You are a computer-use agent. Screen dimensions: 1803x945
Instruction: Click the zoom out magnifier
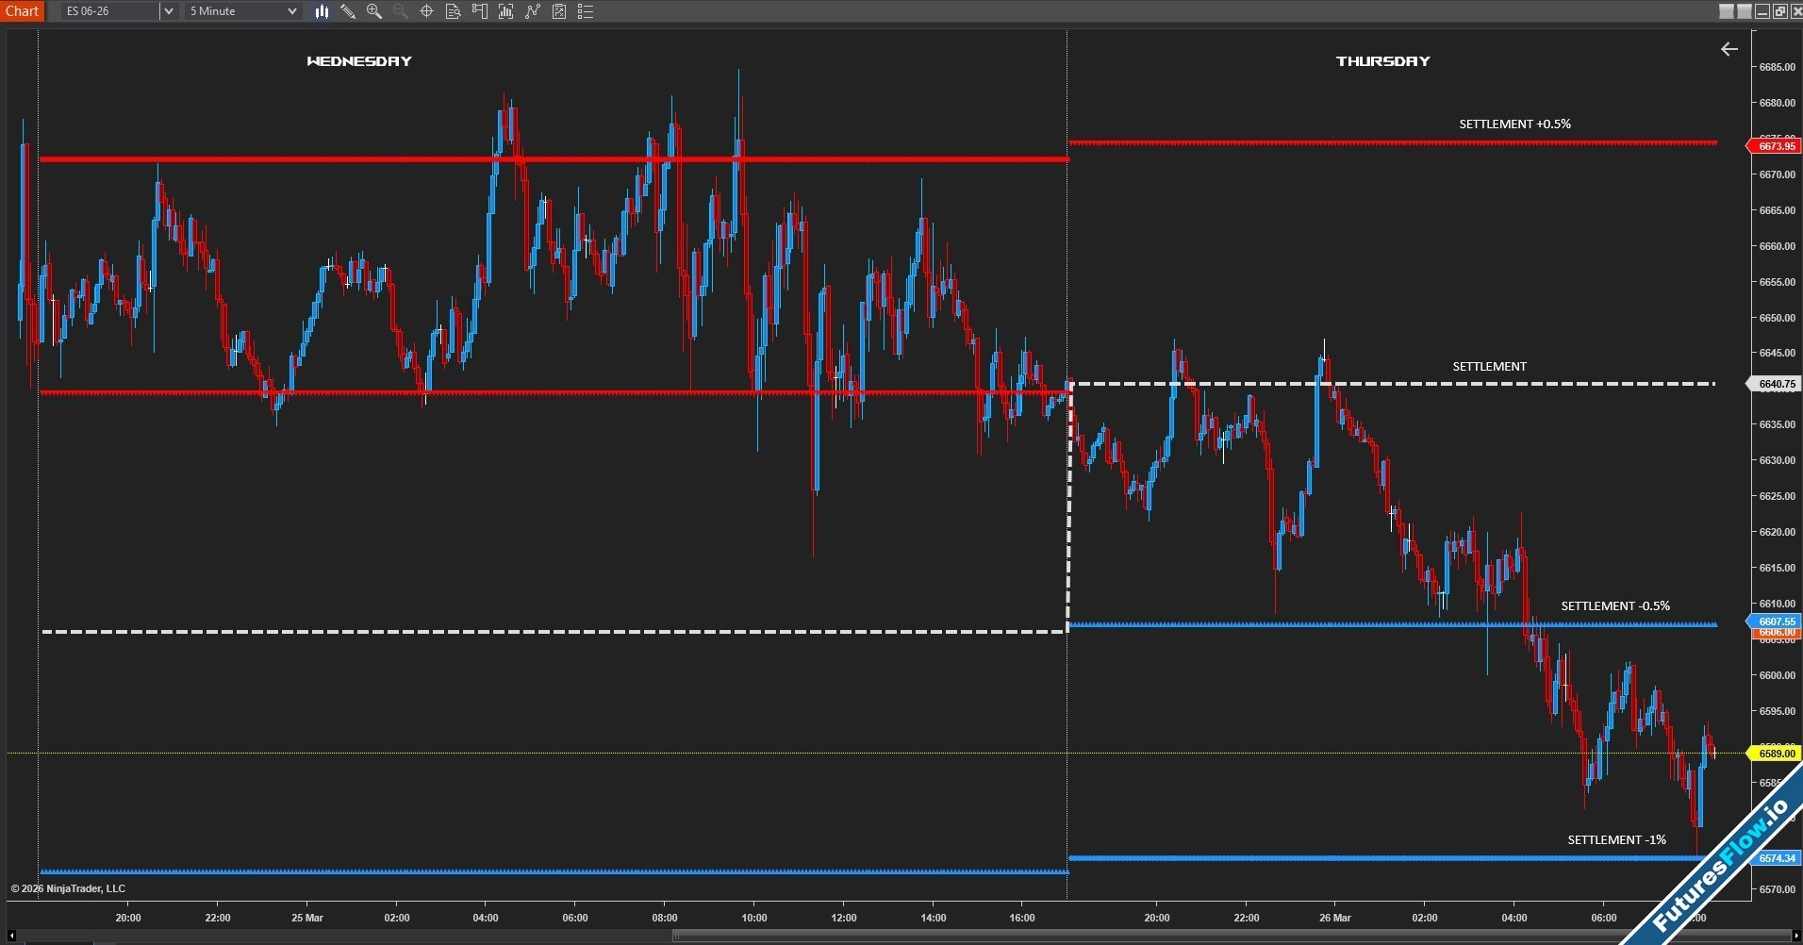click(x=400, y=11)
